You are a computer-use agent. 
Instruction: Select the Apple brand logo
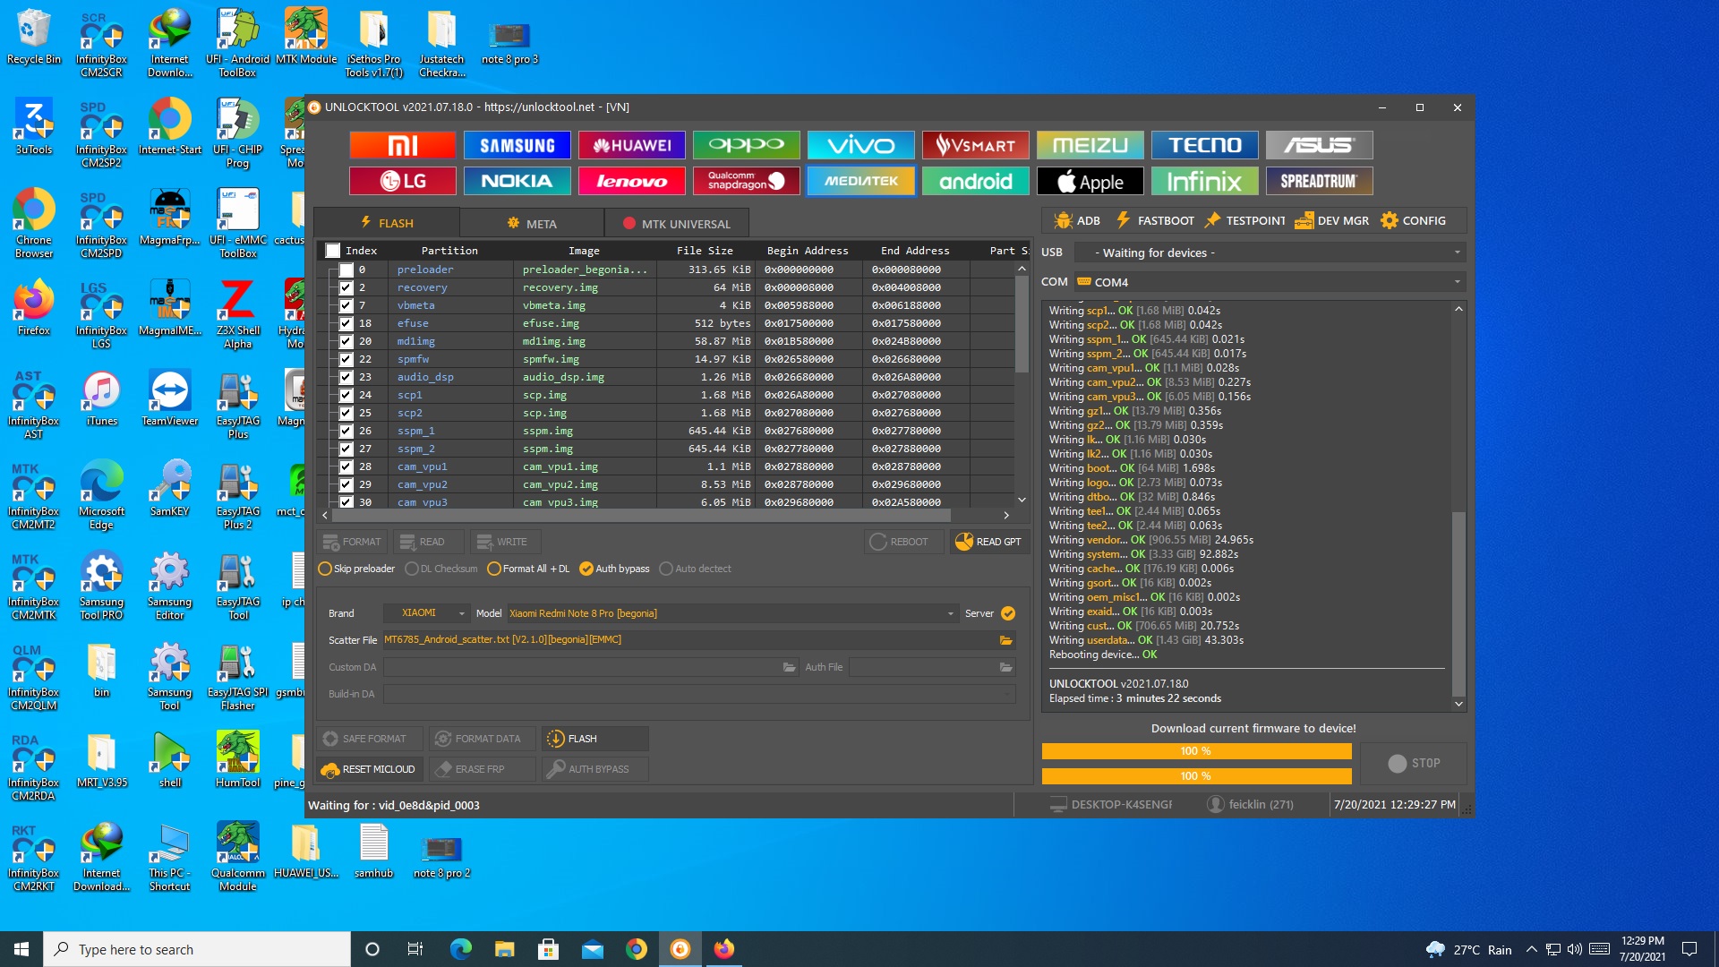1090,181
